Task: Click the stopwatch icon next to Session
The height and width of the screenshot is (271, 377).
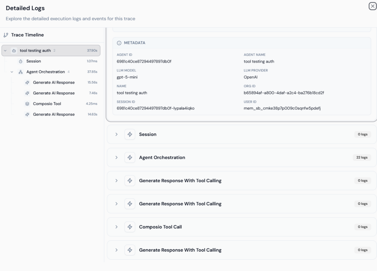Action: click(21, 61)
